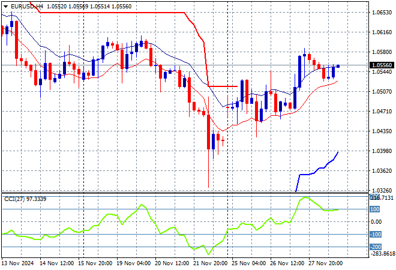This screenshot has width=396, height=270.
Task: Click the CCI -100 level label
Action: 375,235
